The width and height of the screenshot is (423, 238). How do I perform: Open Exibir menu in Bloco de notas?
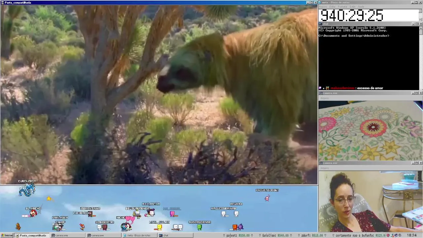pyautogui.click(x=353, y=7)
